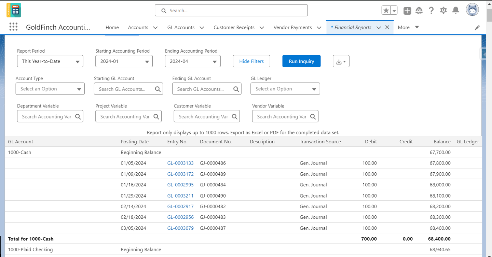The height and width of the screenshot is (257, 492).
Task: Click the Transaction Source column header
Action: 320,142
